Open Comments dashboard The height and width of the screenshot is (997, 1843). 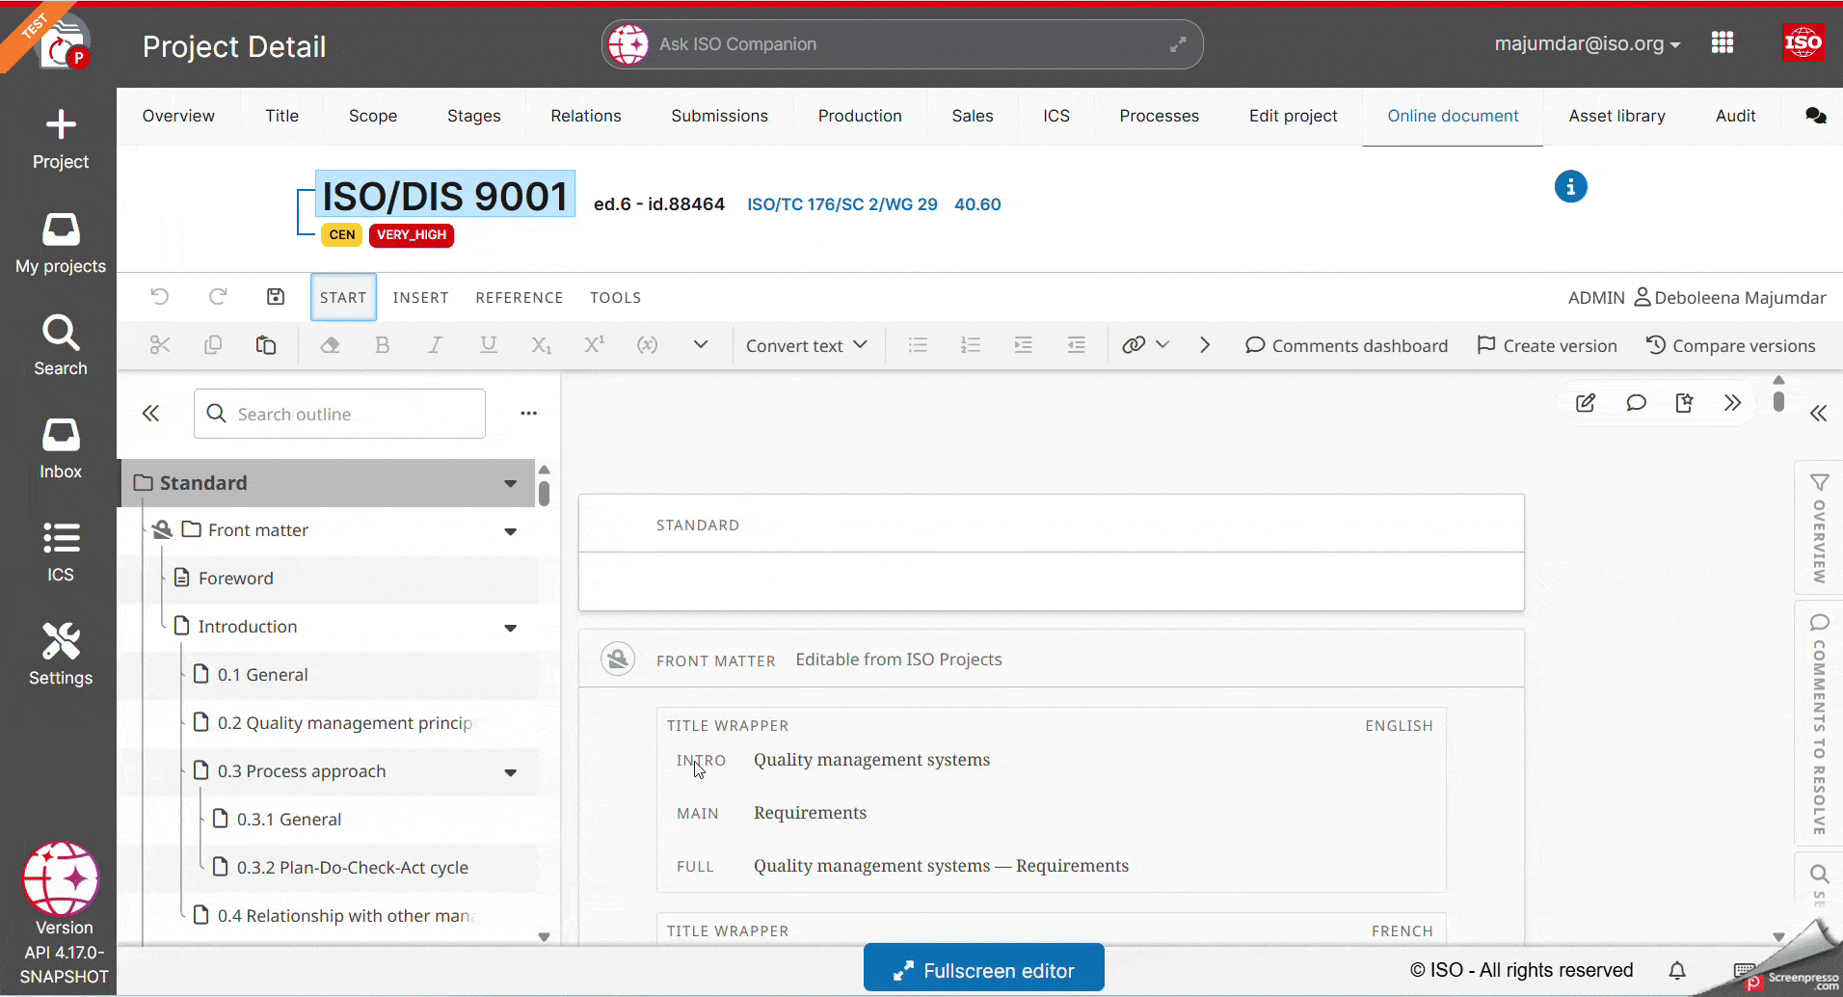pos(1347,345)
